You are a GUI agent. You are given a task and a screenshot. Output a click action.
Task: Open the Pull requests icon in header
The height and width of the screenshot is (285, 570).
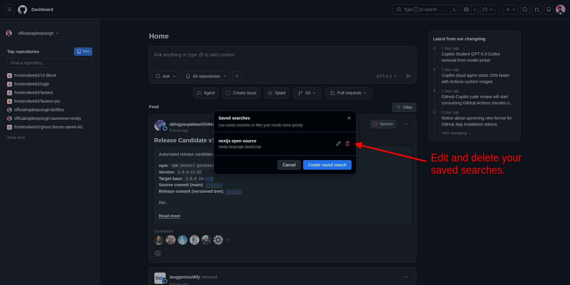pos(537,9)
